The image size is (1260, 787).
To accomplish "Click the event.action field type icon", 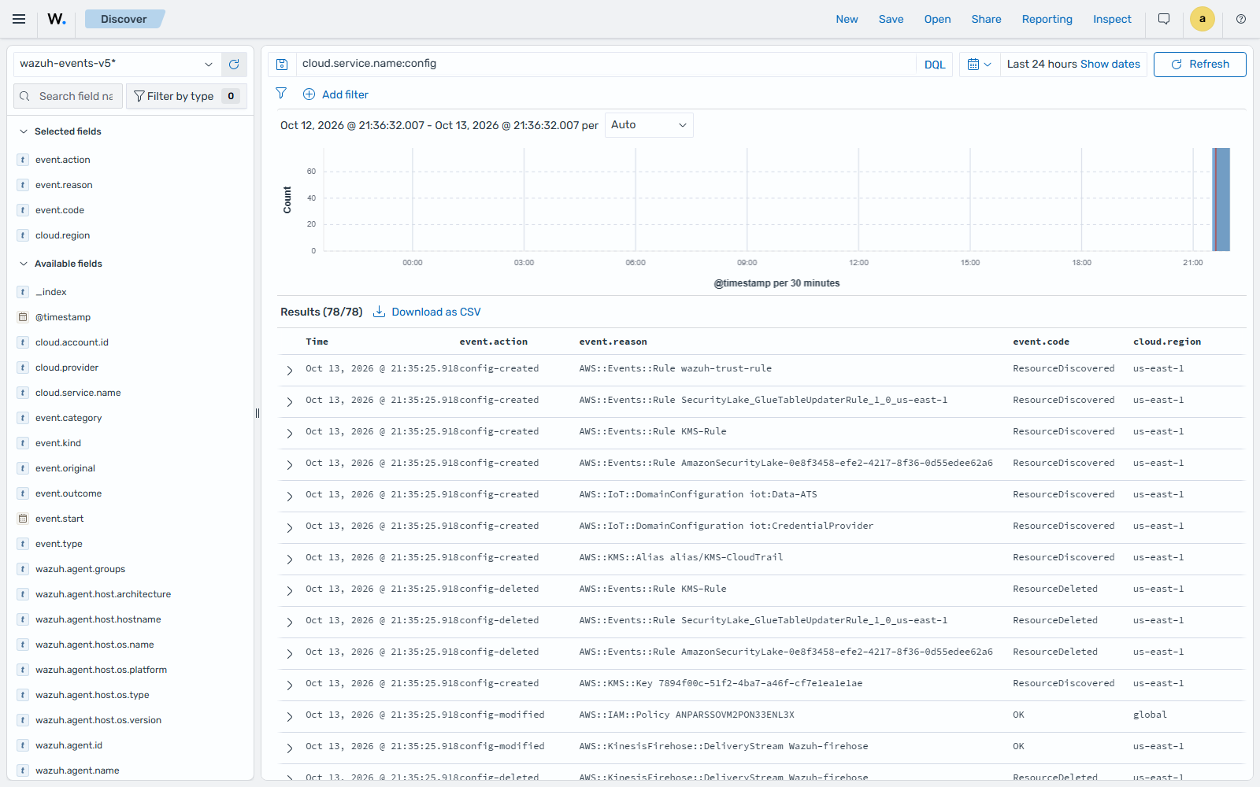I will (23, 160).
